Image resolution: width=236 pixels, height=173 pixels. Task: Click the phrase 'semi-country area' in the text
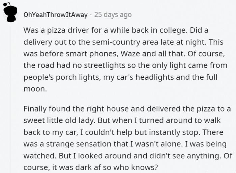coord(125,42)
